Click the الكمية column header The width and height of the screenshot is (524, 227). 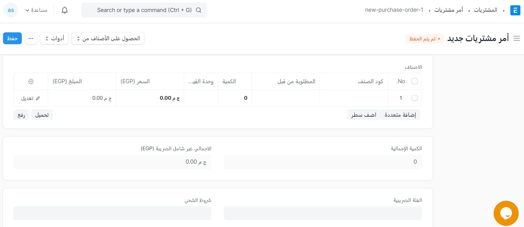point(235,81)
